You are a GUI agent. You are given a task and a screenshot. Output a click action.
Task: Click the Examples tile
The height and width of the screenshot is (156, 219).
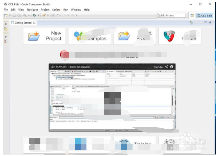point(90,36)
